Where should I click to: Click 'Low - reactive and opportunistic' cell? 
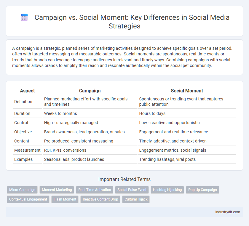point(187,123)
